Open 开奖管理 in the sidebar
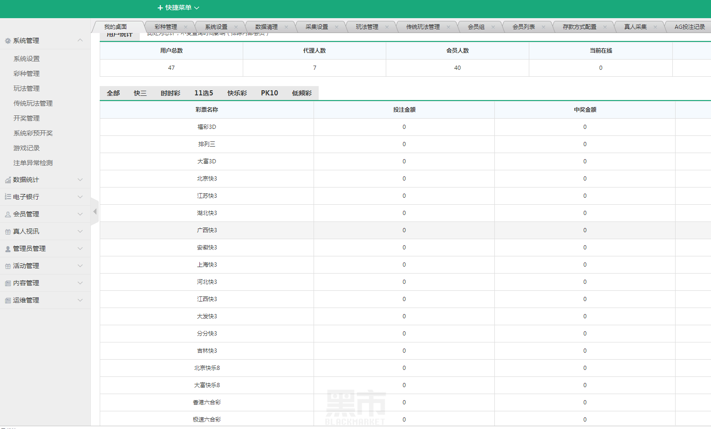 tap(27, 118)
